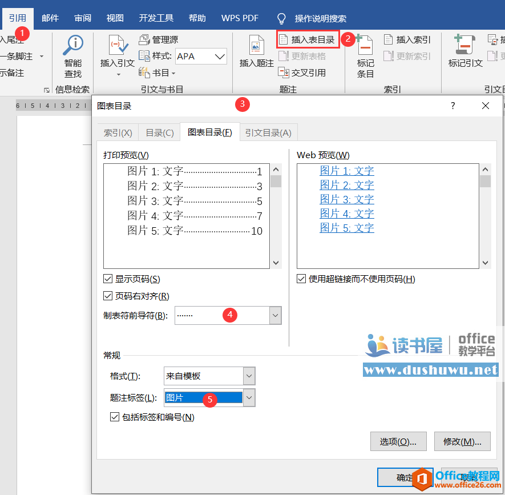This screenshot has width=505, height=495.
Task: Click Cross-reference (交叉引用)
Action: 302,73
